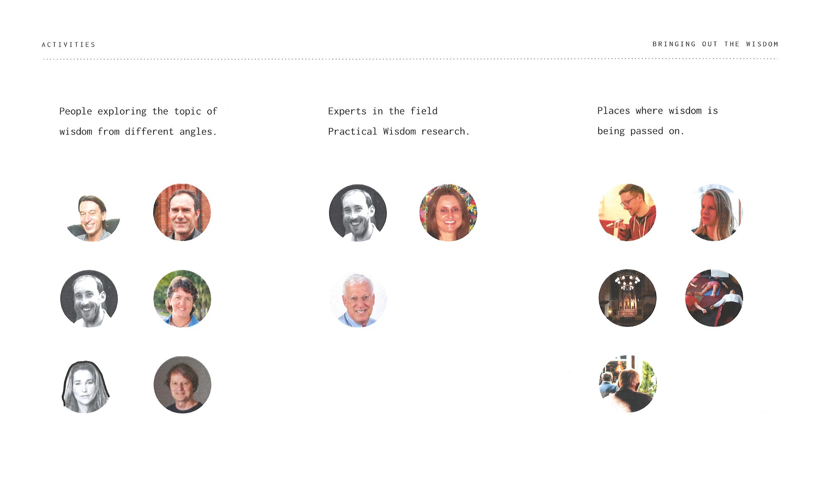Open the white-haired man in blue shirt

click(358, 300)
